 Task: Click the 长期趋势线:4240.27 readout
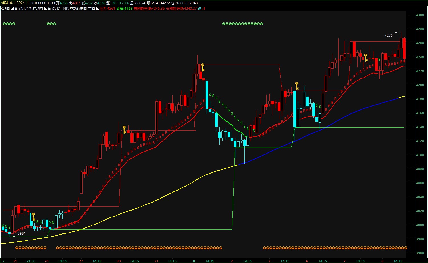(181, 9)
